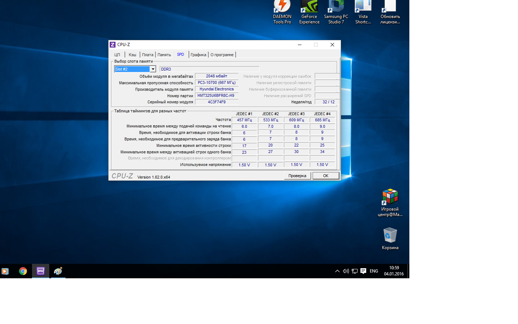Image resolution: width=518 pixels, height=324 pixels.
Task: Click the ENG language indicator
Action: [x=374, y=271]
